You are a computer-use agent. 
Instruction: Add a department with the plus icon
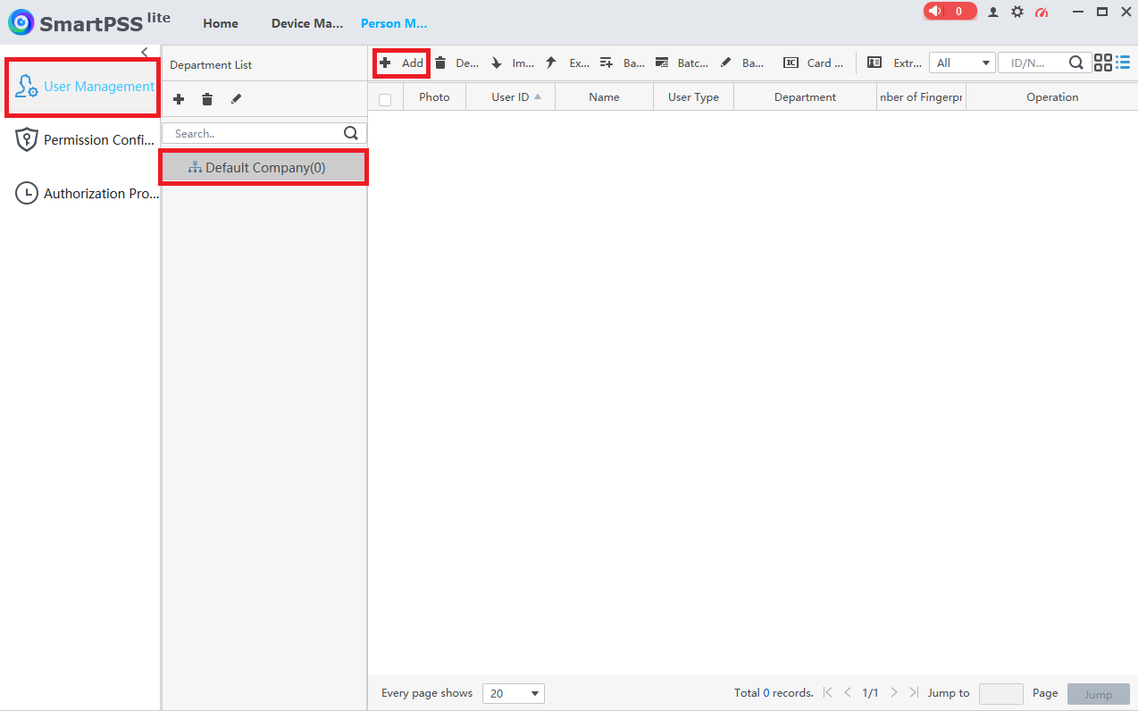pyautogui.click(x=179, y=99)
